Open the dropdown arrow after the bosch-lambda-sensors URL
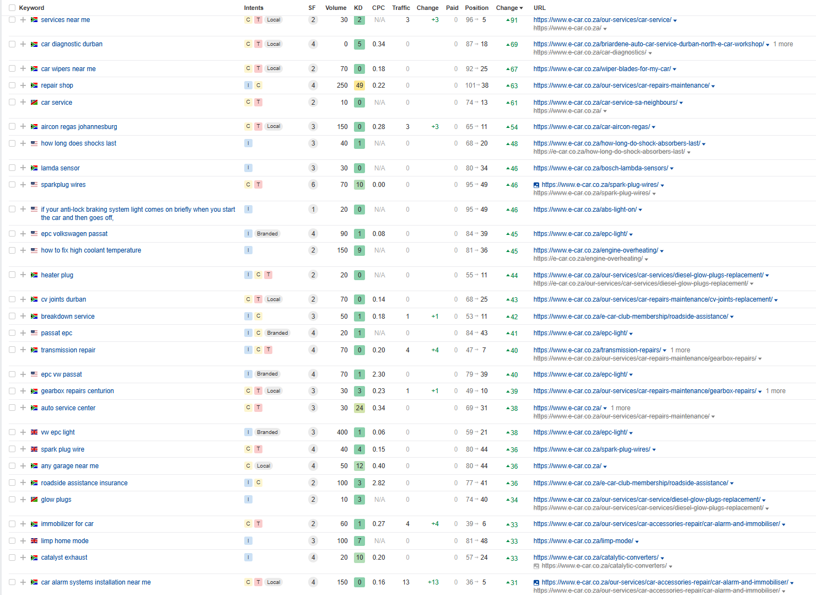Image resolution: width=816 pixels, height=595 pixels. (x=672, y=169)
